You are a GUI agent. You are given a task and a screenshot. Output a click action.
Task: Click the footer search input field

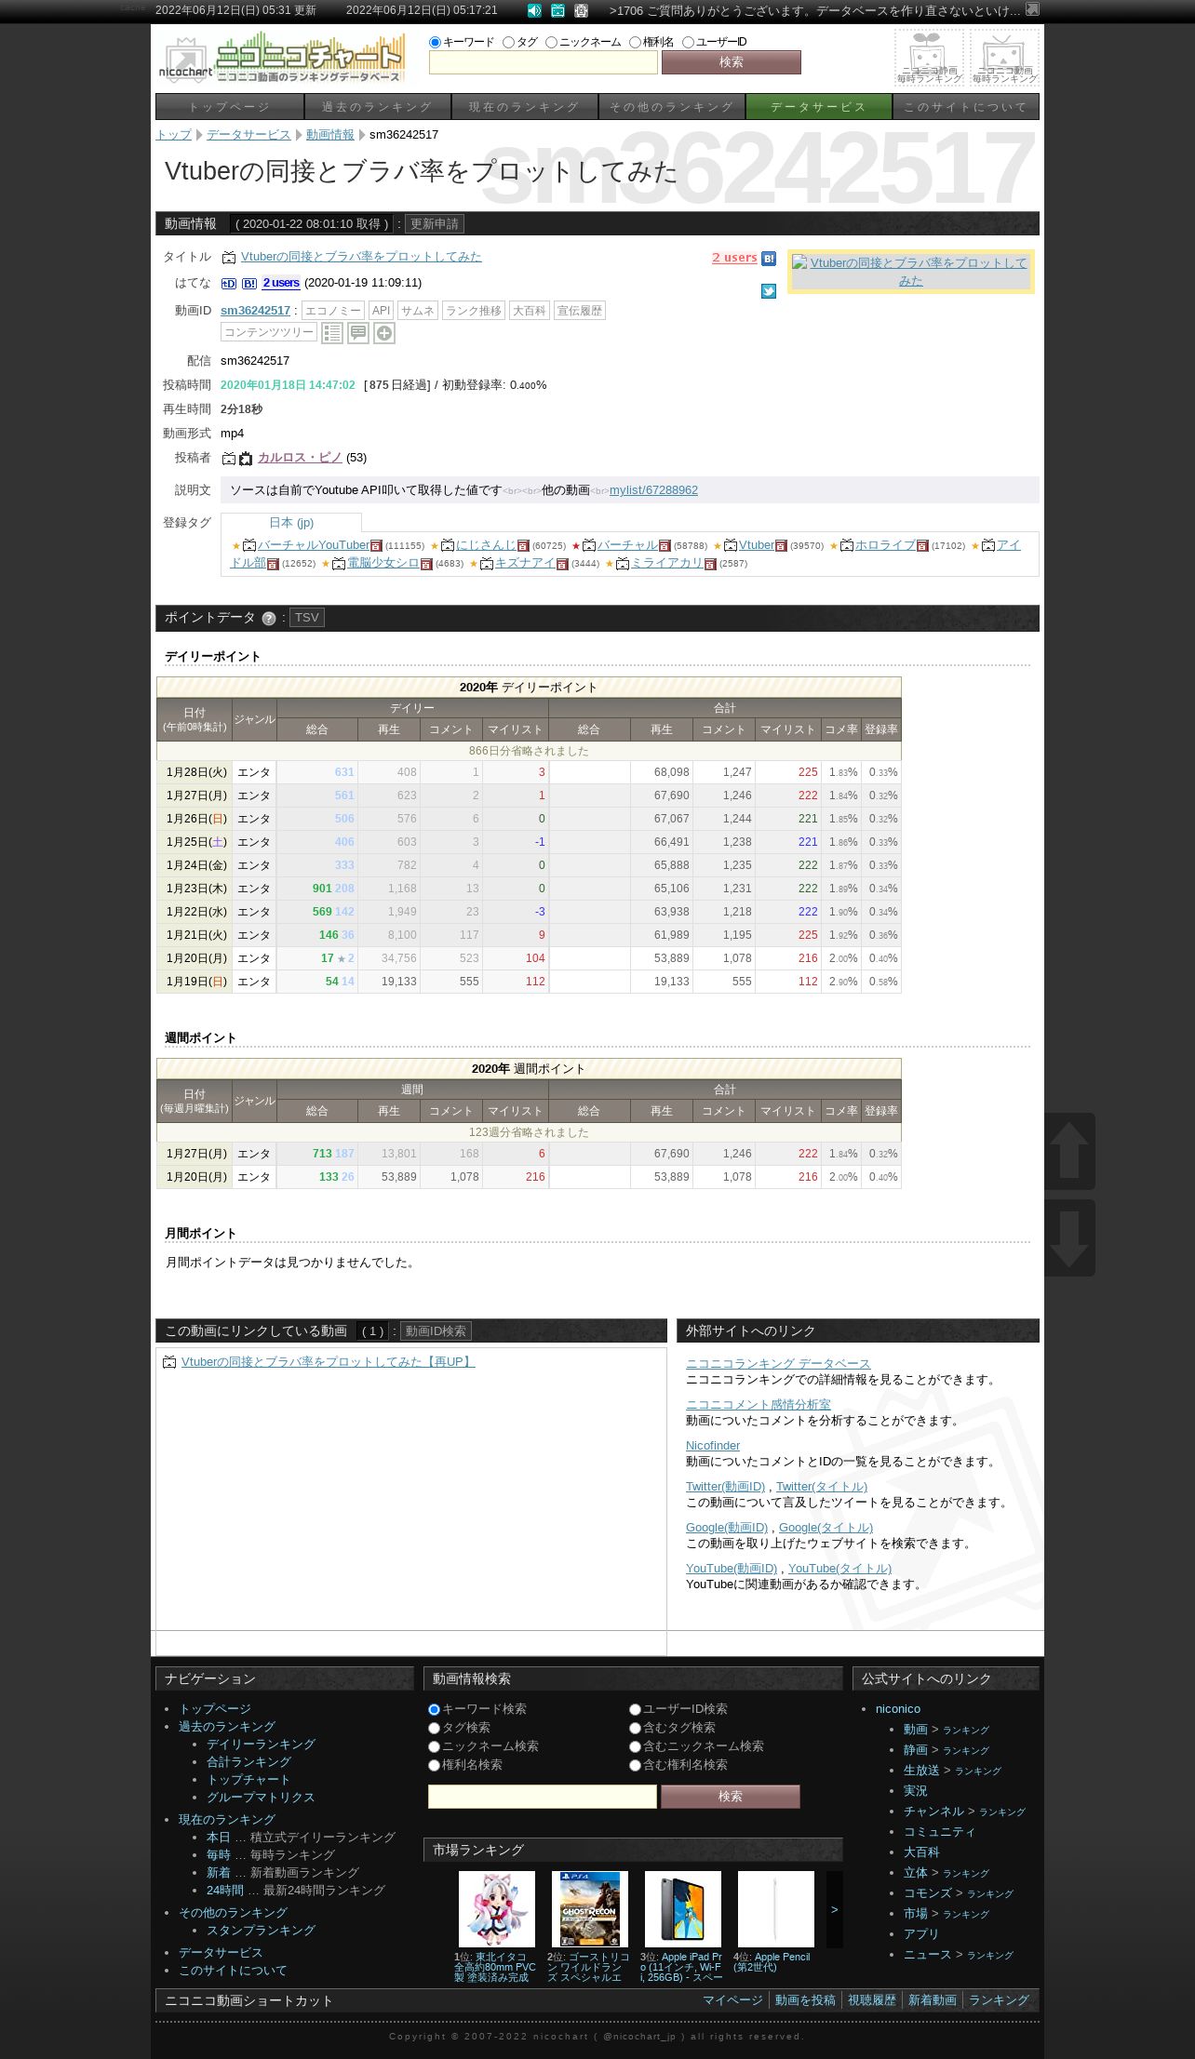[543, 1797]
